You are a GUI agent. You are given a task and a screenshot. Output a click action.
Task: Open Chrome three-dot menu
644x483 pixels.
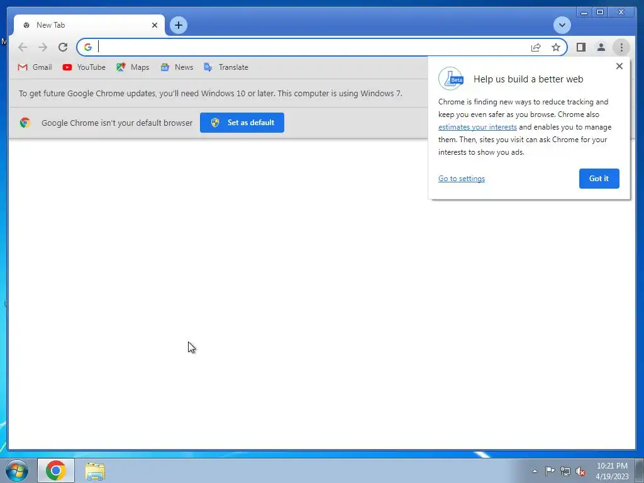[x=621, y=47]
